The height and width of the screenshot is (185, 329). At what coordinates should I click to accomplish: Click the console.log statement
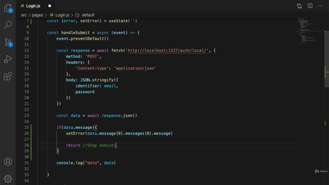[x=86, y=163]
